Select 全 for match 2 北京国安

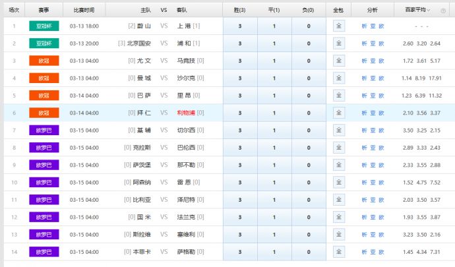[x=339, y=44]
